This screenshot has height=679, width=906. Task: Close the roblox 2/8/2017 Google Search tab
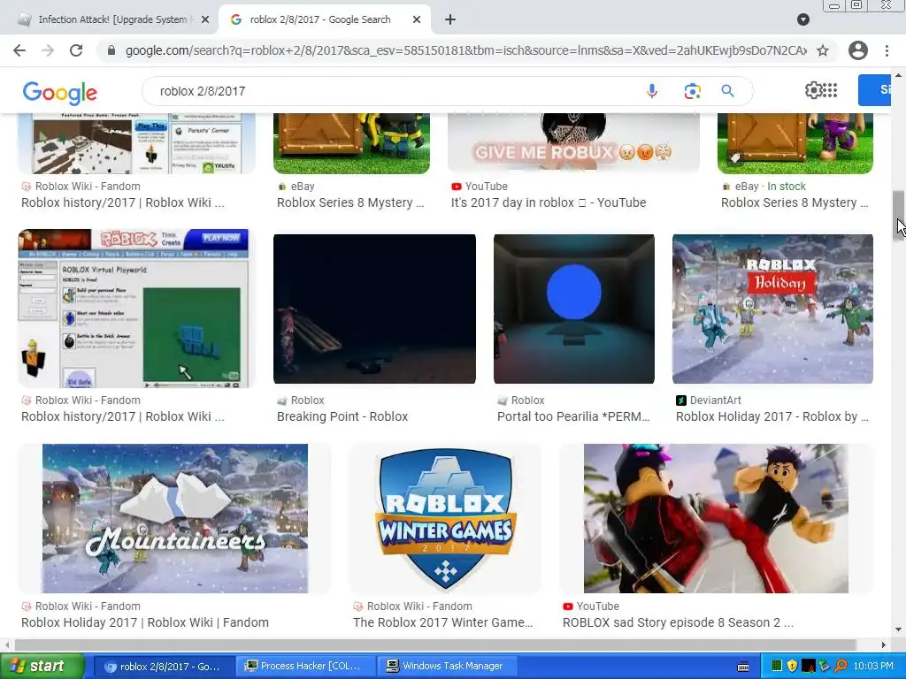(x=417, y=19)
